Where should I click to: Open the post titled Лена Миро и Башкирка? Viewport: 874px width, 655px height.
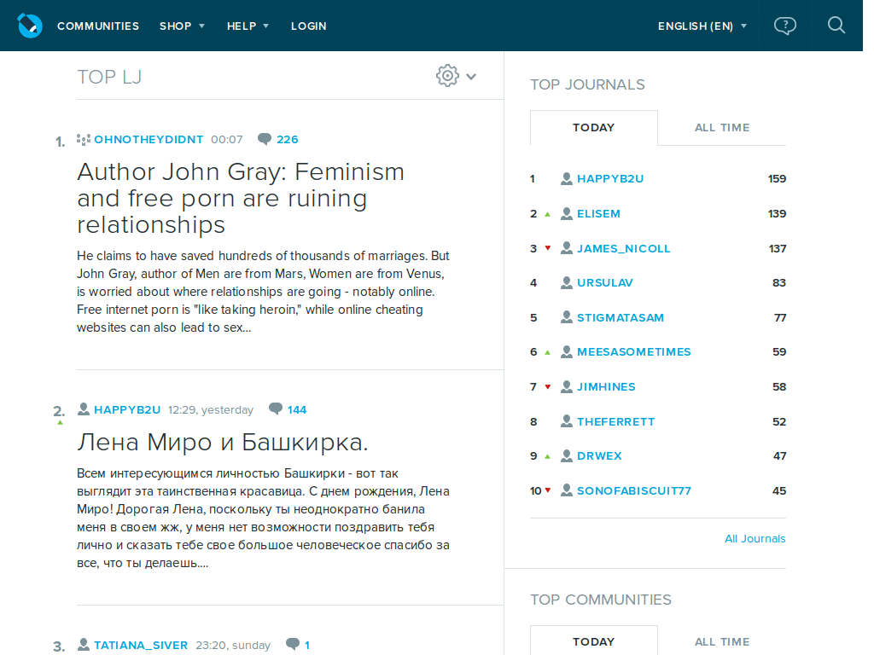click(223, 443)
